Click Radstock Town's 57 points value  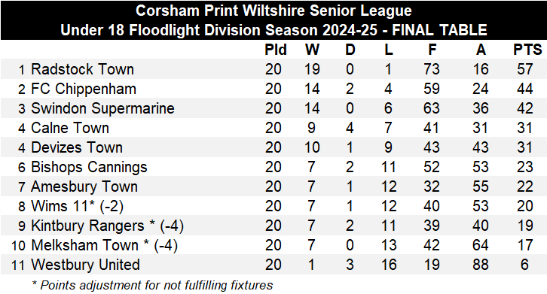[x=525, y=69]
